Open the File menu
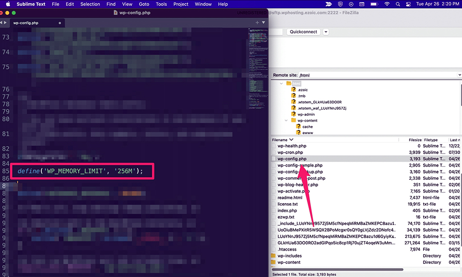The width and height of the screenshot is (462, 277). pos(55,4)
